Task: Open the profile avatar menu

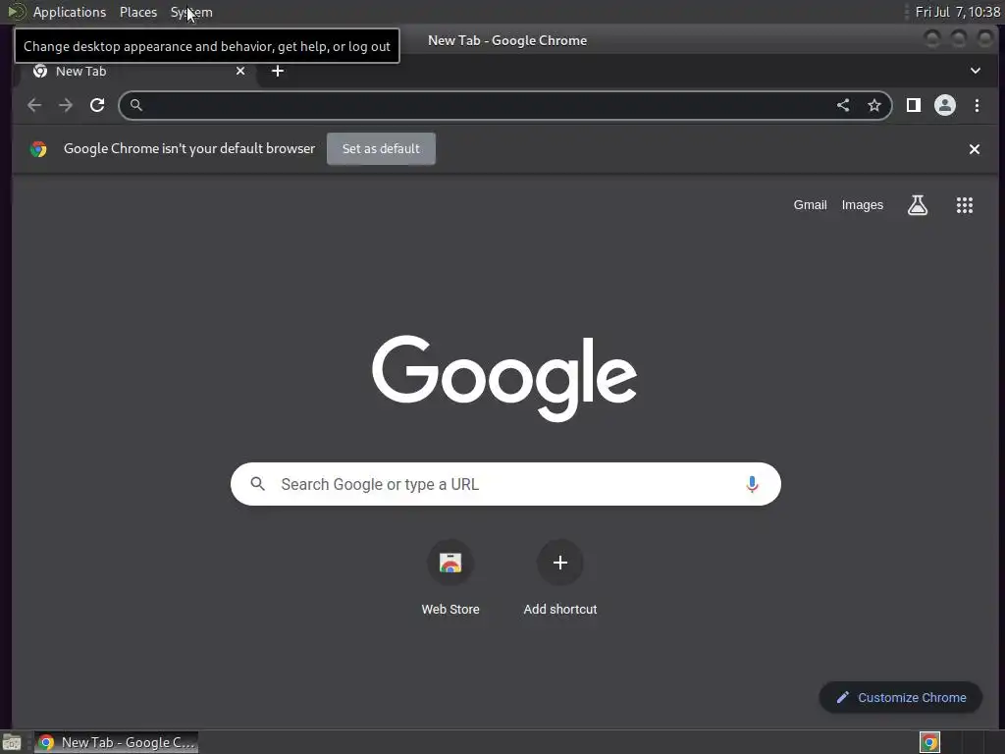Action: (x=945, y=105)
